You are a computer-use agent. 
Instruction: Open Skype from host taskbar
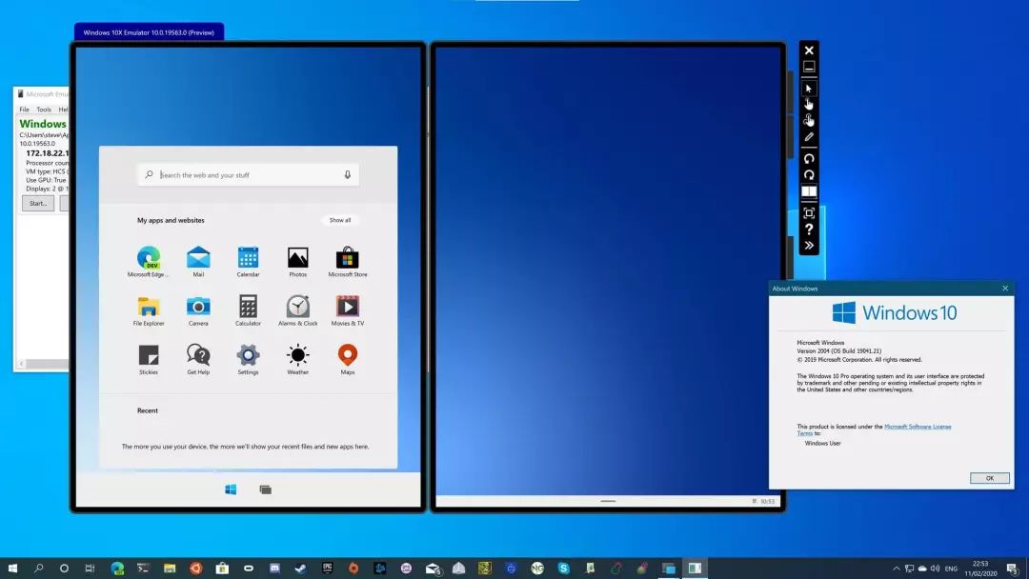click(x=563, y=568)
